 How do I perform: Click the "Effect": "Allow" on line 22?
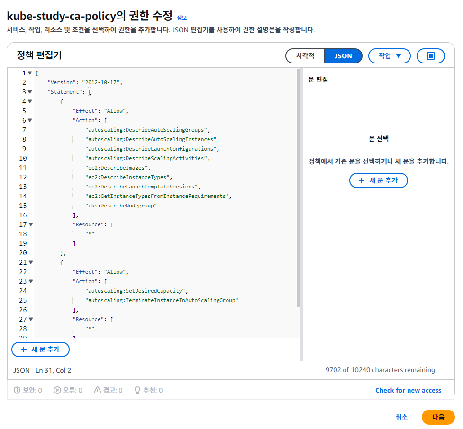click(100, 272)
